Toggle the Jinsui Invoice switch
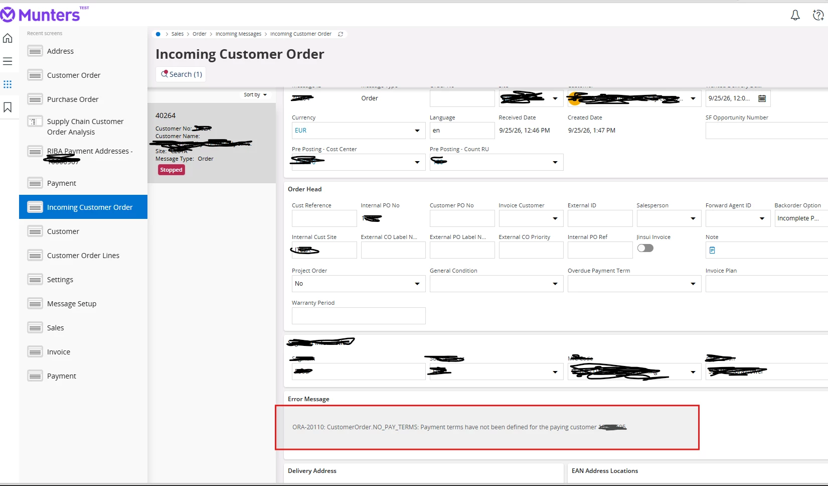828x486 pixels. (x=645, y=248)
